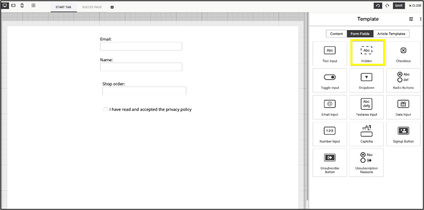
Task: Open Template settings sliders icon
Action: (x=411, y=19)
